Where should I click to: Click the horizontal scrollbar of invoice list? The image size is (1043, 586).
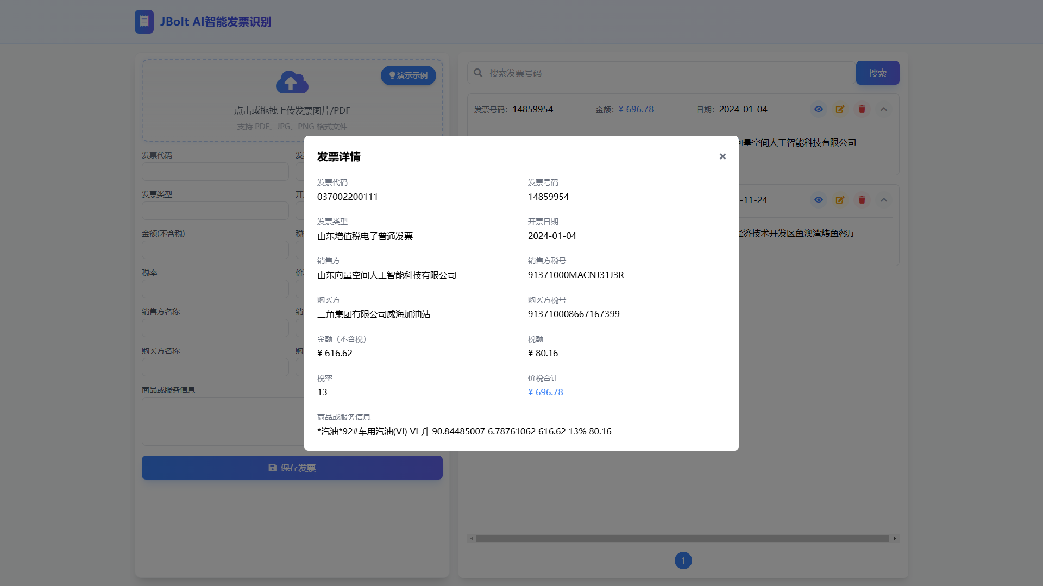click(682, 538)
